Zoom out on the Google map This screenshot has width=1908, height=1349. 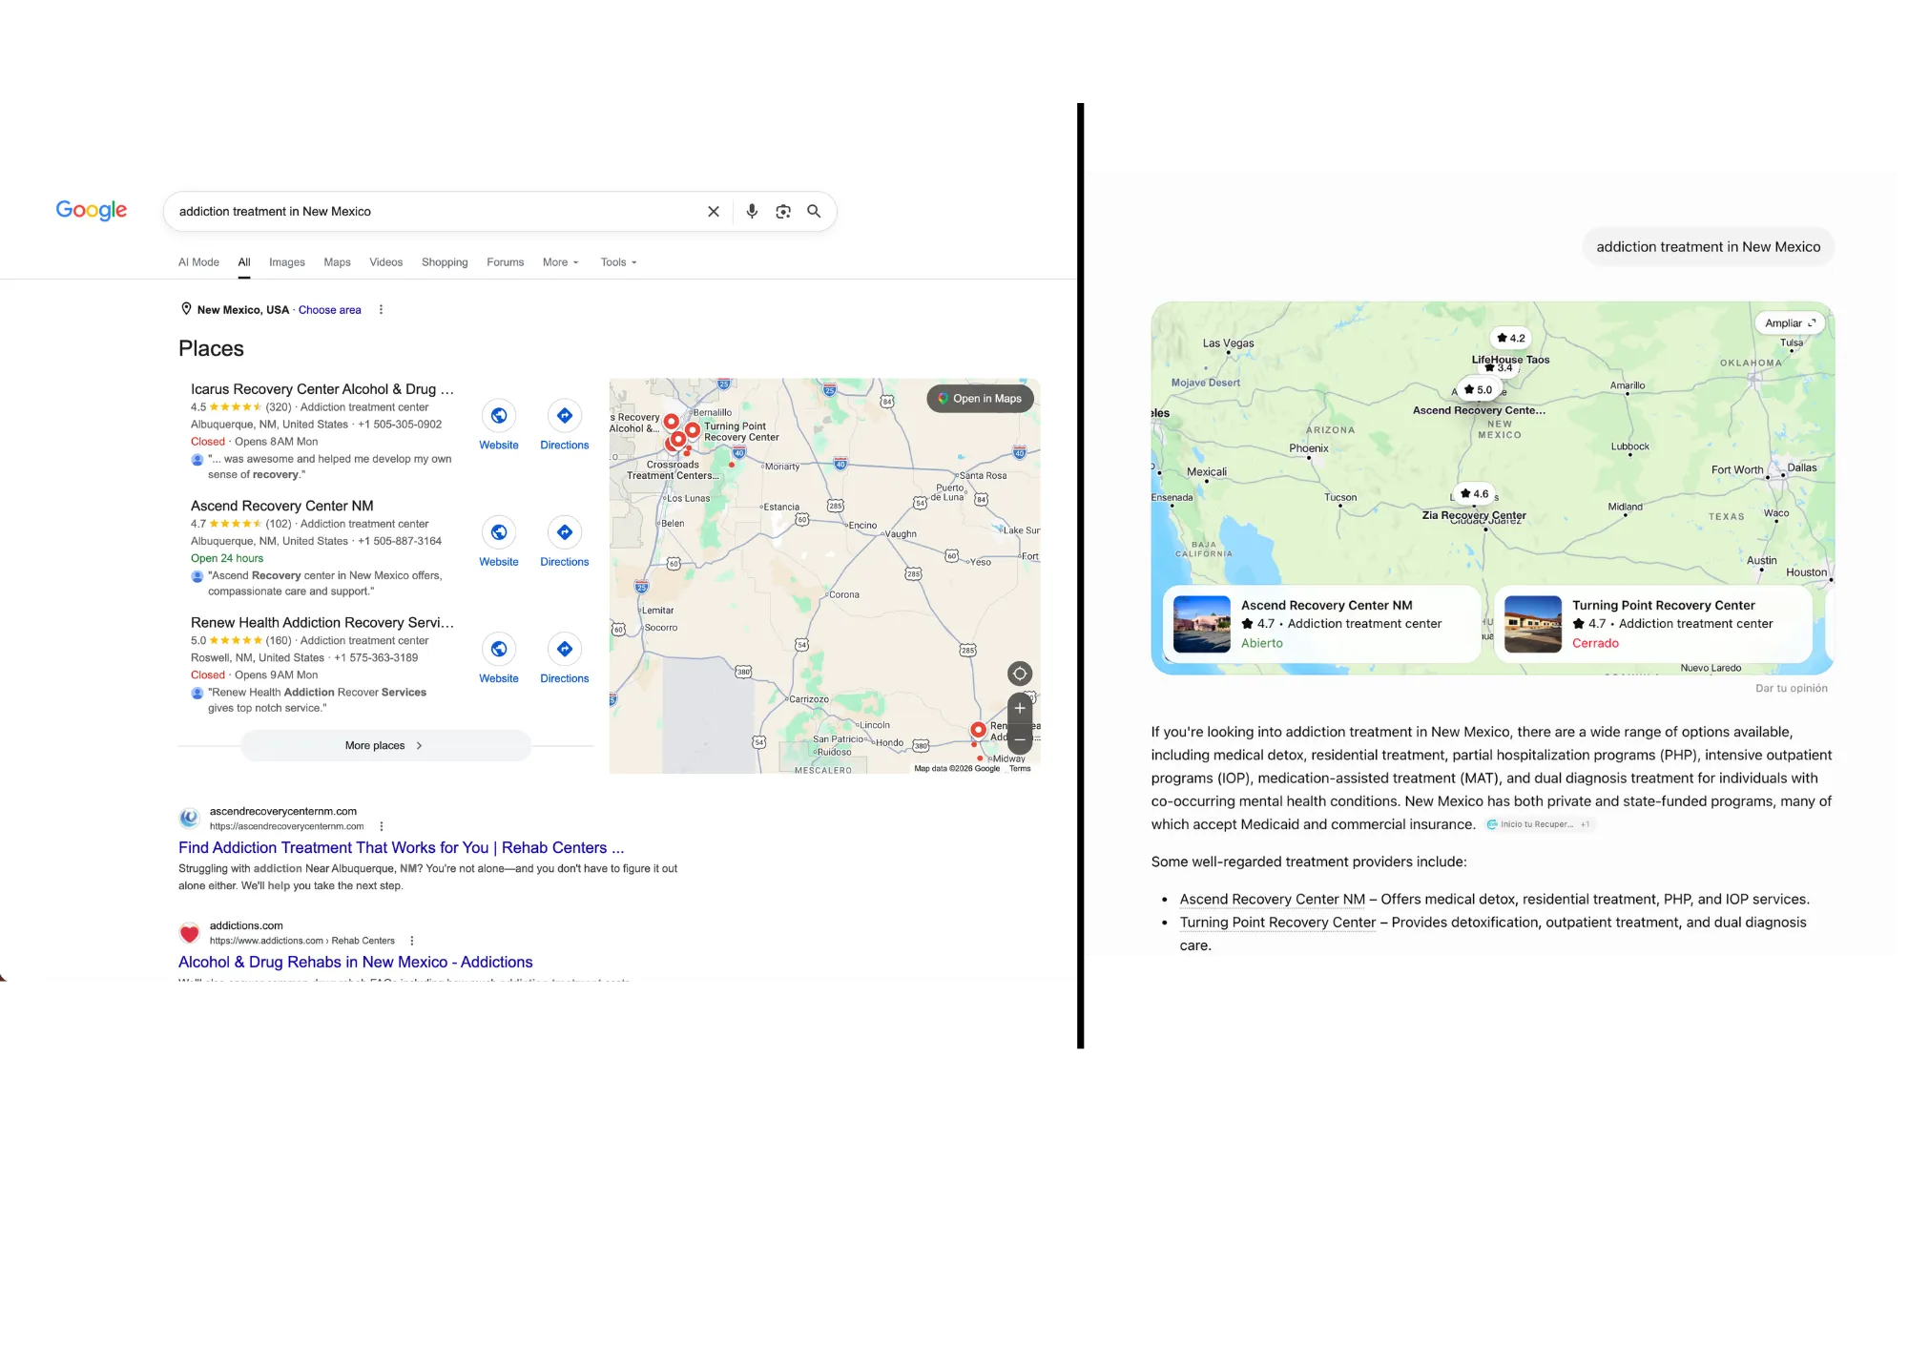[1020, 738]
